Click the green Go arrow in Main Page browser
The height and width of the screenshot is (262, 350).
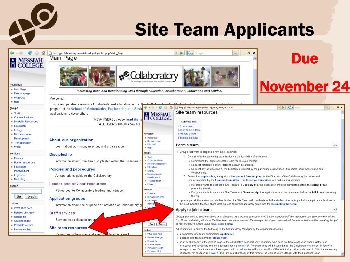point(181,53)
